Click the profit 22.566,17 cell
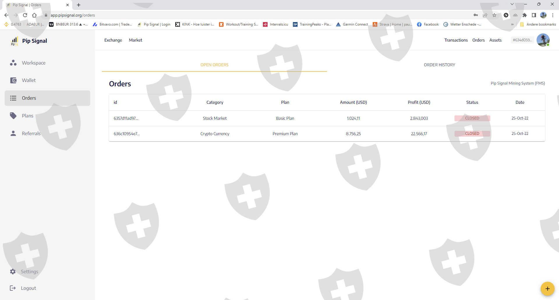559x300 pixels. pos(419,134)
